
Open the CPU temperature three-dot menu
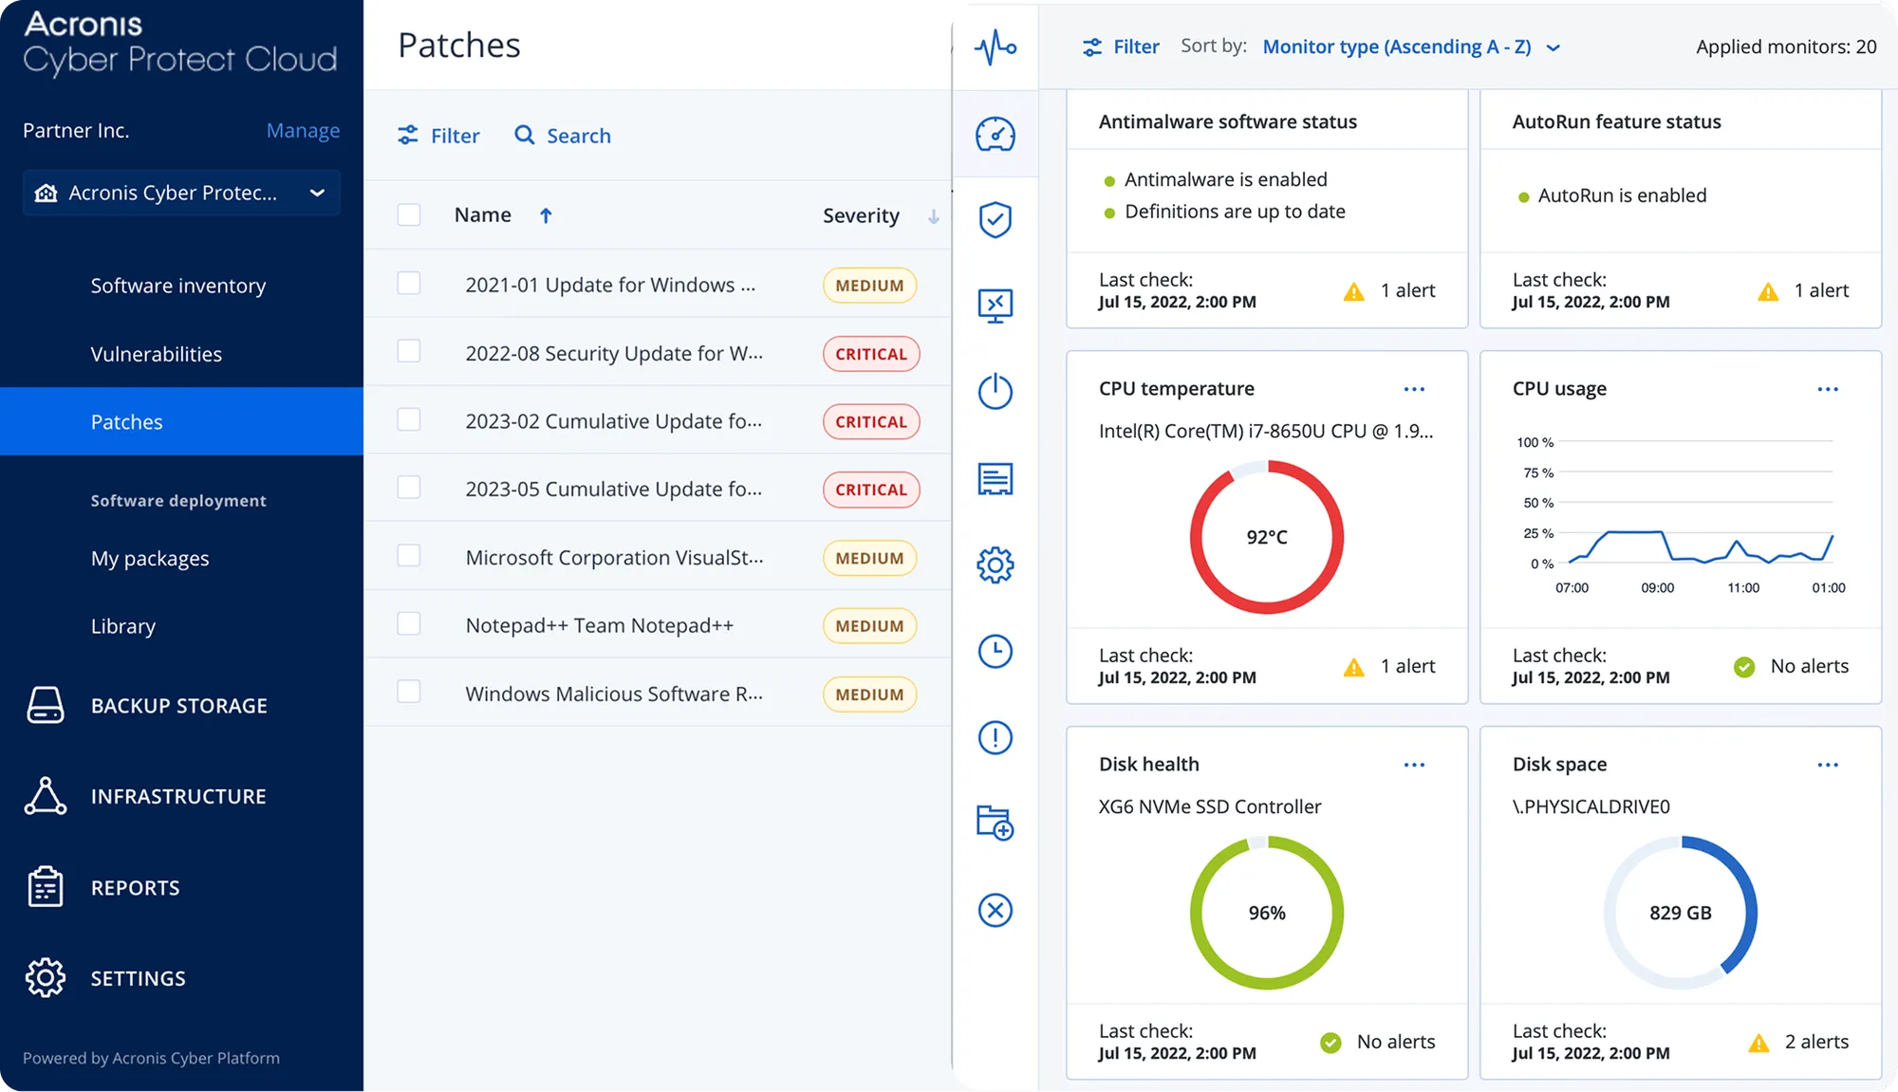[x=1414, y=389]
